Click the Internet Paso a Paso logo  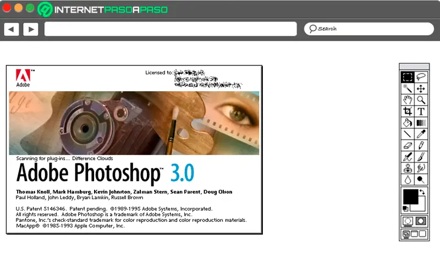[x=103, y=9]
